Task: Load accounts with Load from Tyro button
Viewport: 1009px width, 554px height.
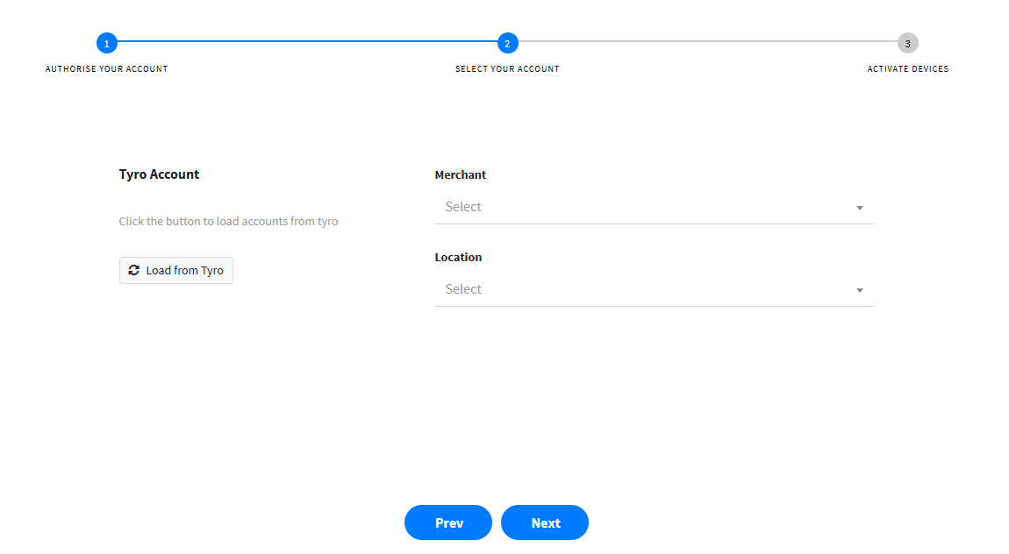Action: pyautogui.click(x=176, y=271)
